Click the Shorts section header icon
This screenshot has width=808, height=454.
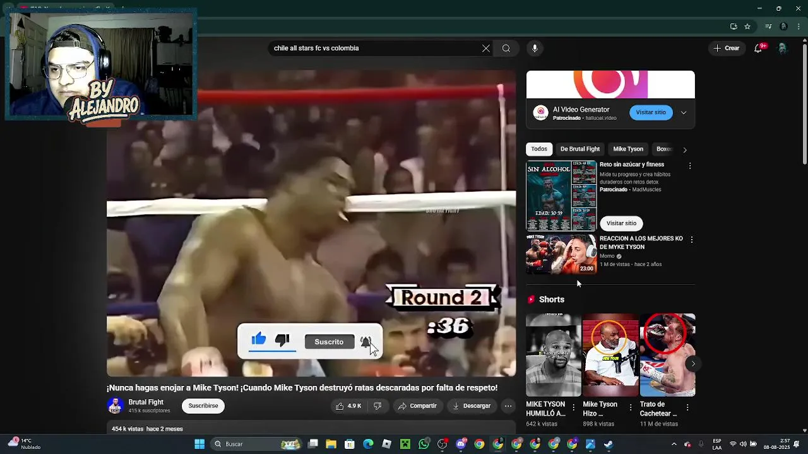[x=532, y=300]
